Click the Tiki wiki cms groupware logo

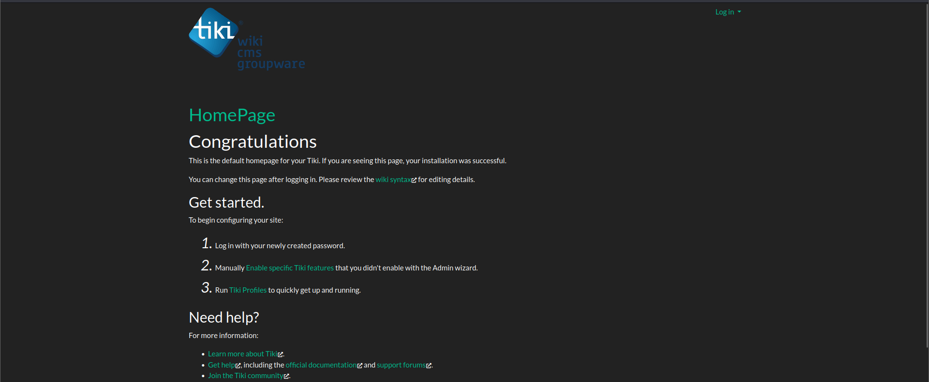point(247,39)
